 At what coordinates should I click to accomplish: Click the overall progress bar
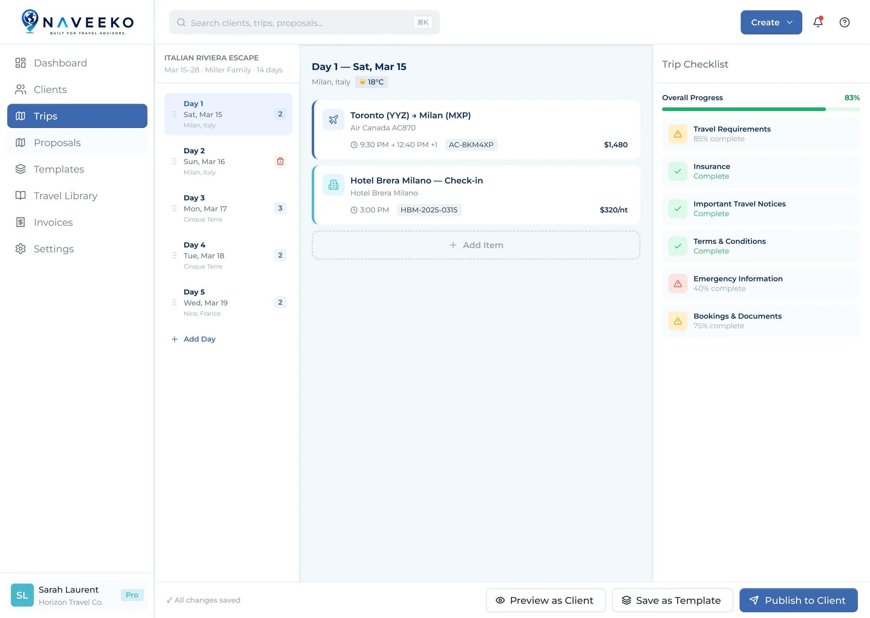click(761, 109)
